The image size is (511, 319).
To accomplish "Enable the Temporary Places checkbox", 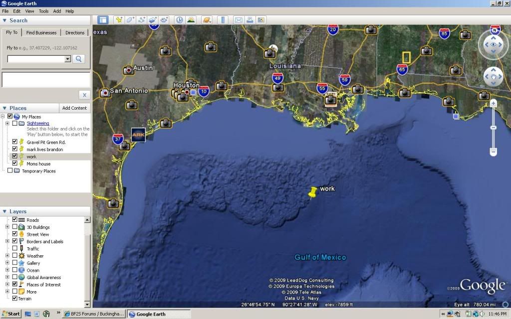I will point(10,170).
